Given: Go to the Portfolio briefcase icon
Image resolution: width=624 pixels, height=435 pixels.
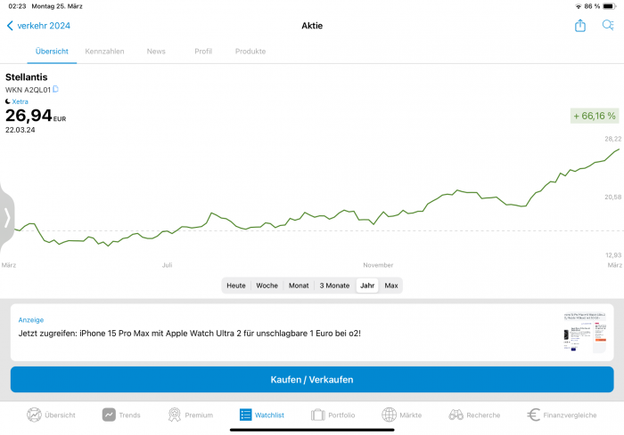Looking at the screenshot, I should [317, 415].
